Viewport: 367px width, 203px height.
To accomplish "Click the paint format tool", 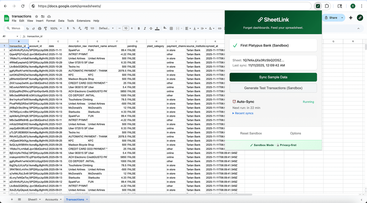I will [x=45, y=28].
